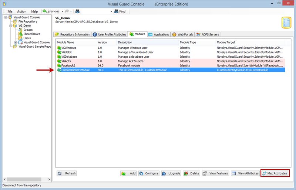Select the CustomIdentityModule row name
This screenshot has width=296, height=190.
click(75, 70)
